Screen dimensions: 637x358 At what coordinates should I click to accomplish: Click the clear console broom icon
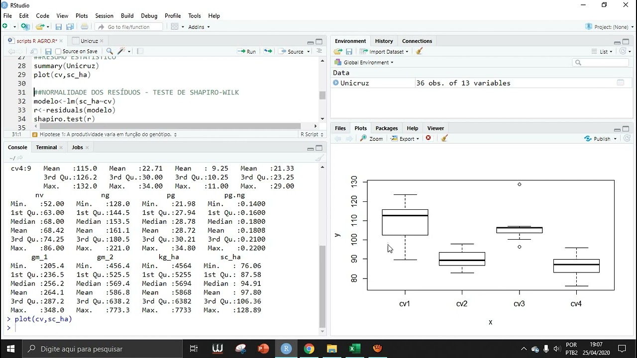(x=319, y=158)
